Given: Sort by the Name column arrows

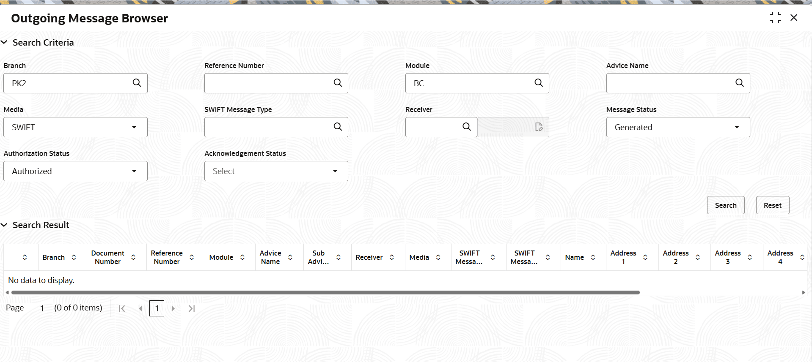Looking at the screenshot, I should point(593,257).
